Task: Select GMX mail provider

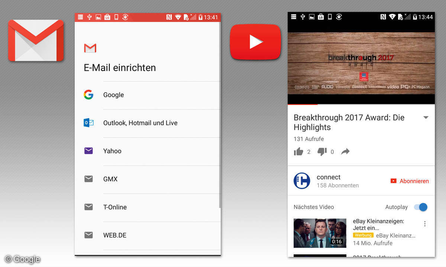Action: tap(148, 179)
